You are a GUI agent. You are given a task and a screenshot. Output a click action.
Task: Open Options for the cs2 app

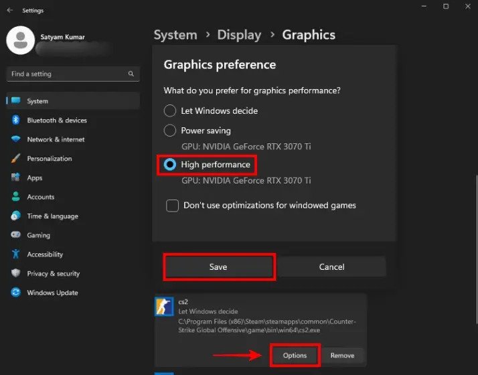(295, 356)
